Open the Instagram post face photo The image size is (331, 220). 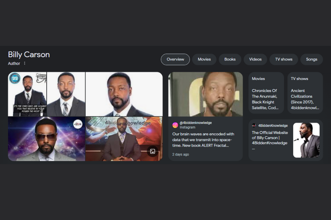tap(205, 94)
